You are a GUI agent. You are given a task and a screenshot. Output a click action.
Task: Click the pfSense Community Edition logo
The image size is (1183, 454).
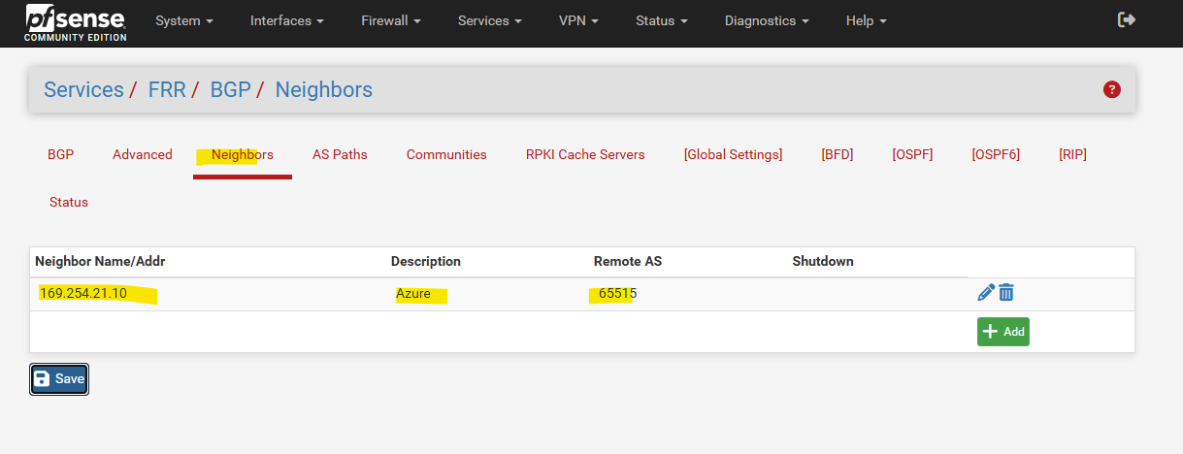(x=76, y=21)
